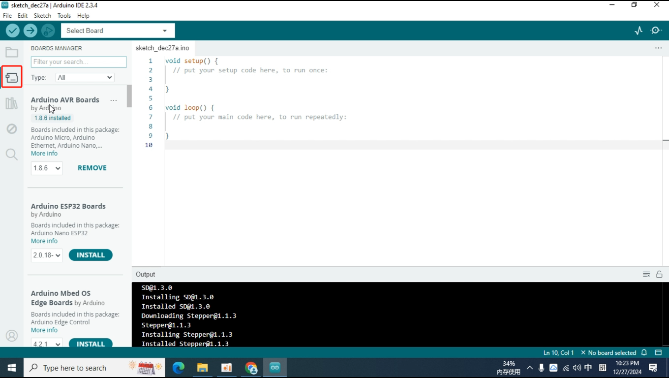The image size is (669, 378).
Task: Click the Output panel title
Action: [145, 275]
